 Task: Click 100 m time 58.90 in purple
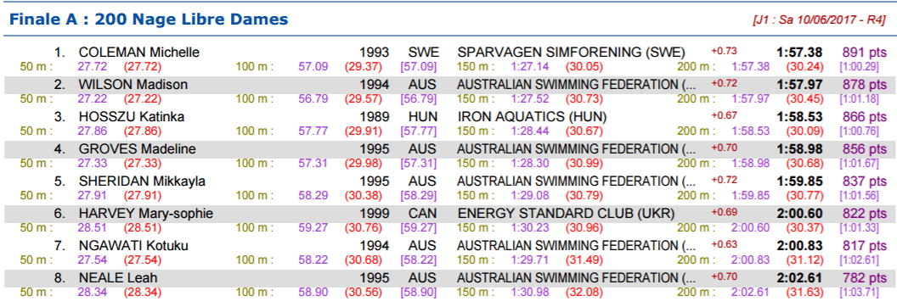click(313, 293)
